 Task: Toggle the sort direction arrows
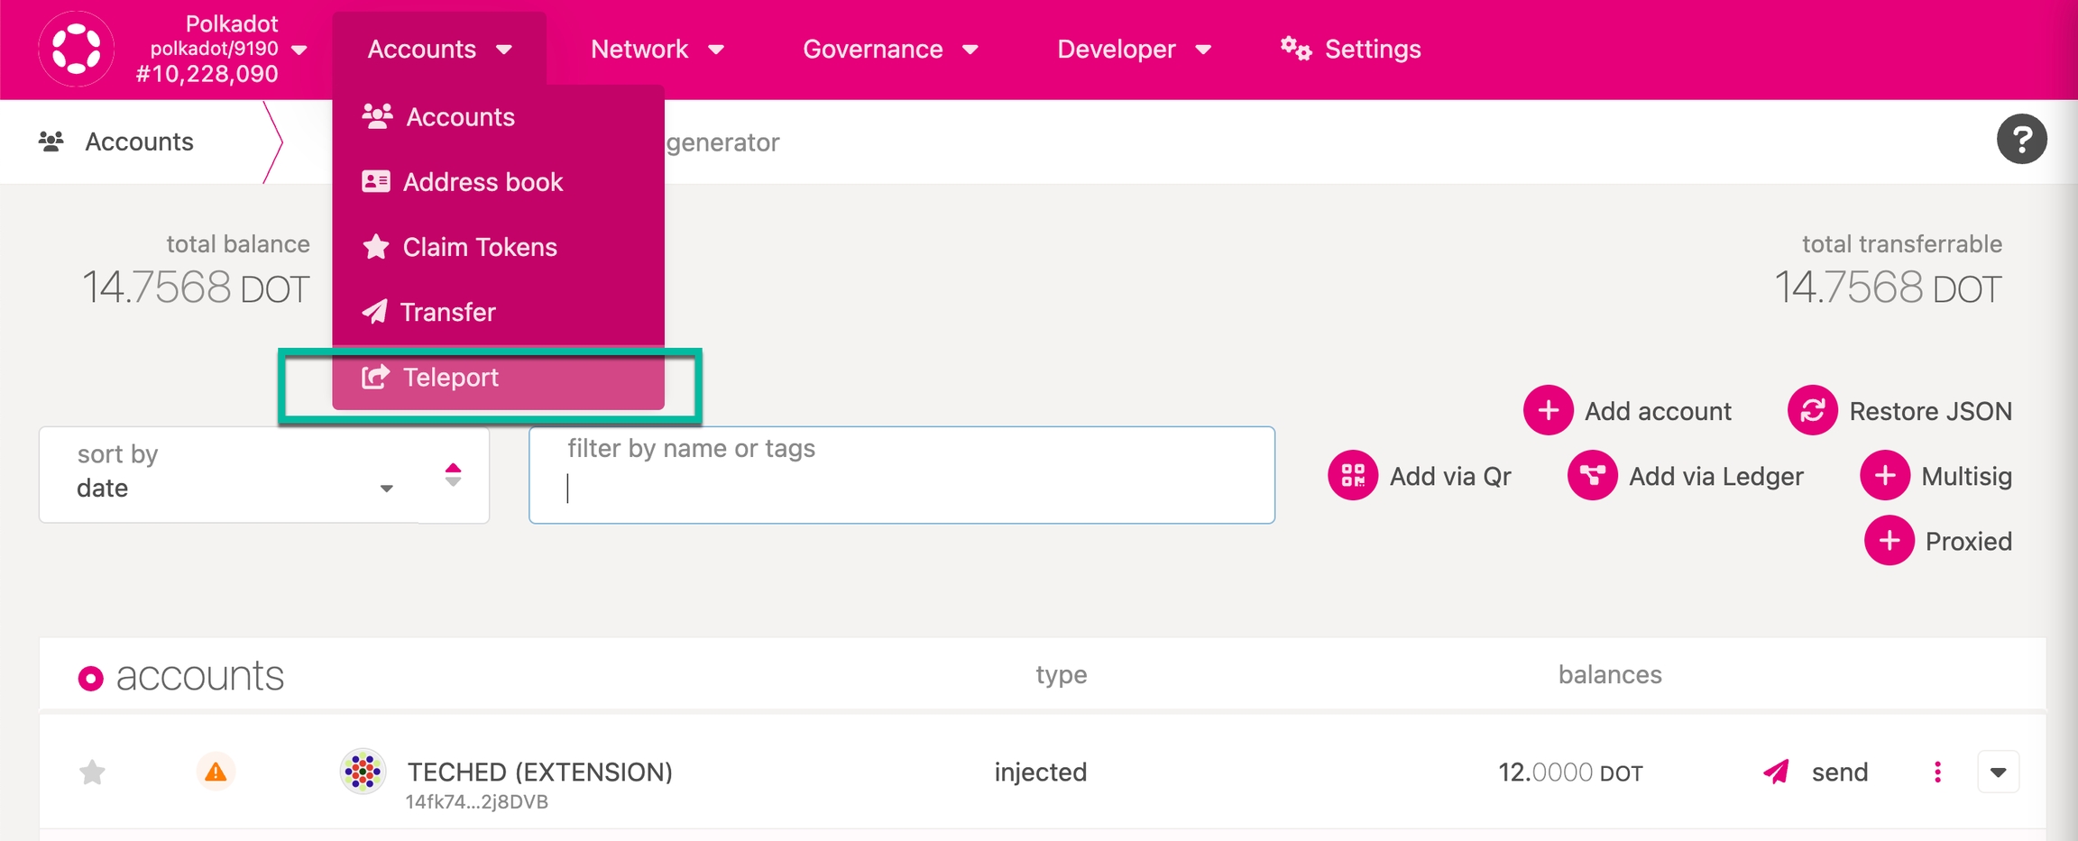[454, 475]
